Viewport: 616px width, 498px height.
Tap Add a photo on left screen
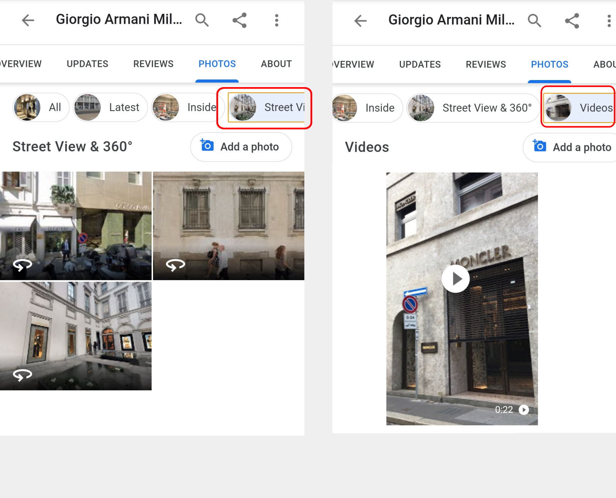click(241, 147)
